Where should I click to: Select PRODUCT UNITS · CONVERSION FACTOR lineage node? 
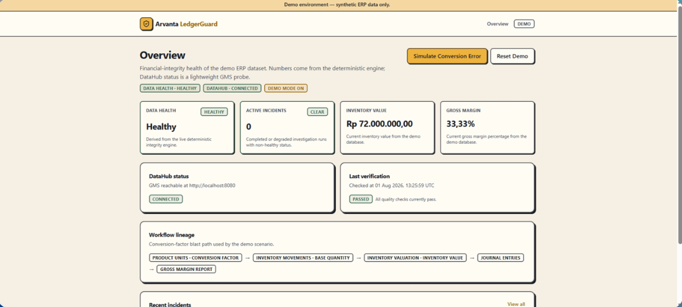(195, 258)
